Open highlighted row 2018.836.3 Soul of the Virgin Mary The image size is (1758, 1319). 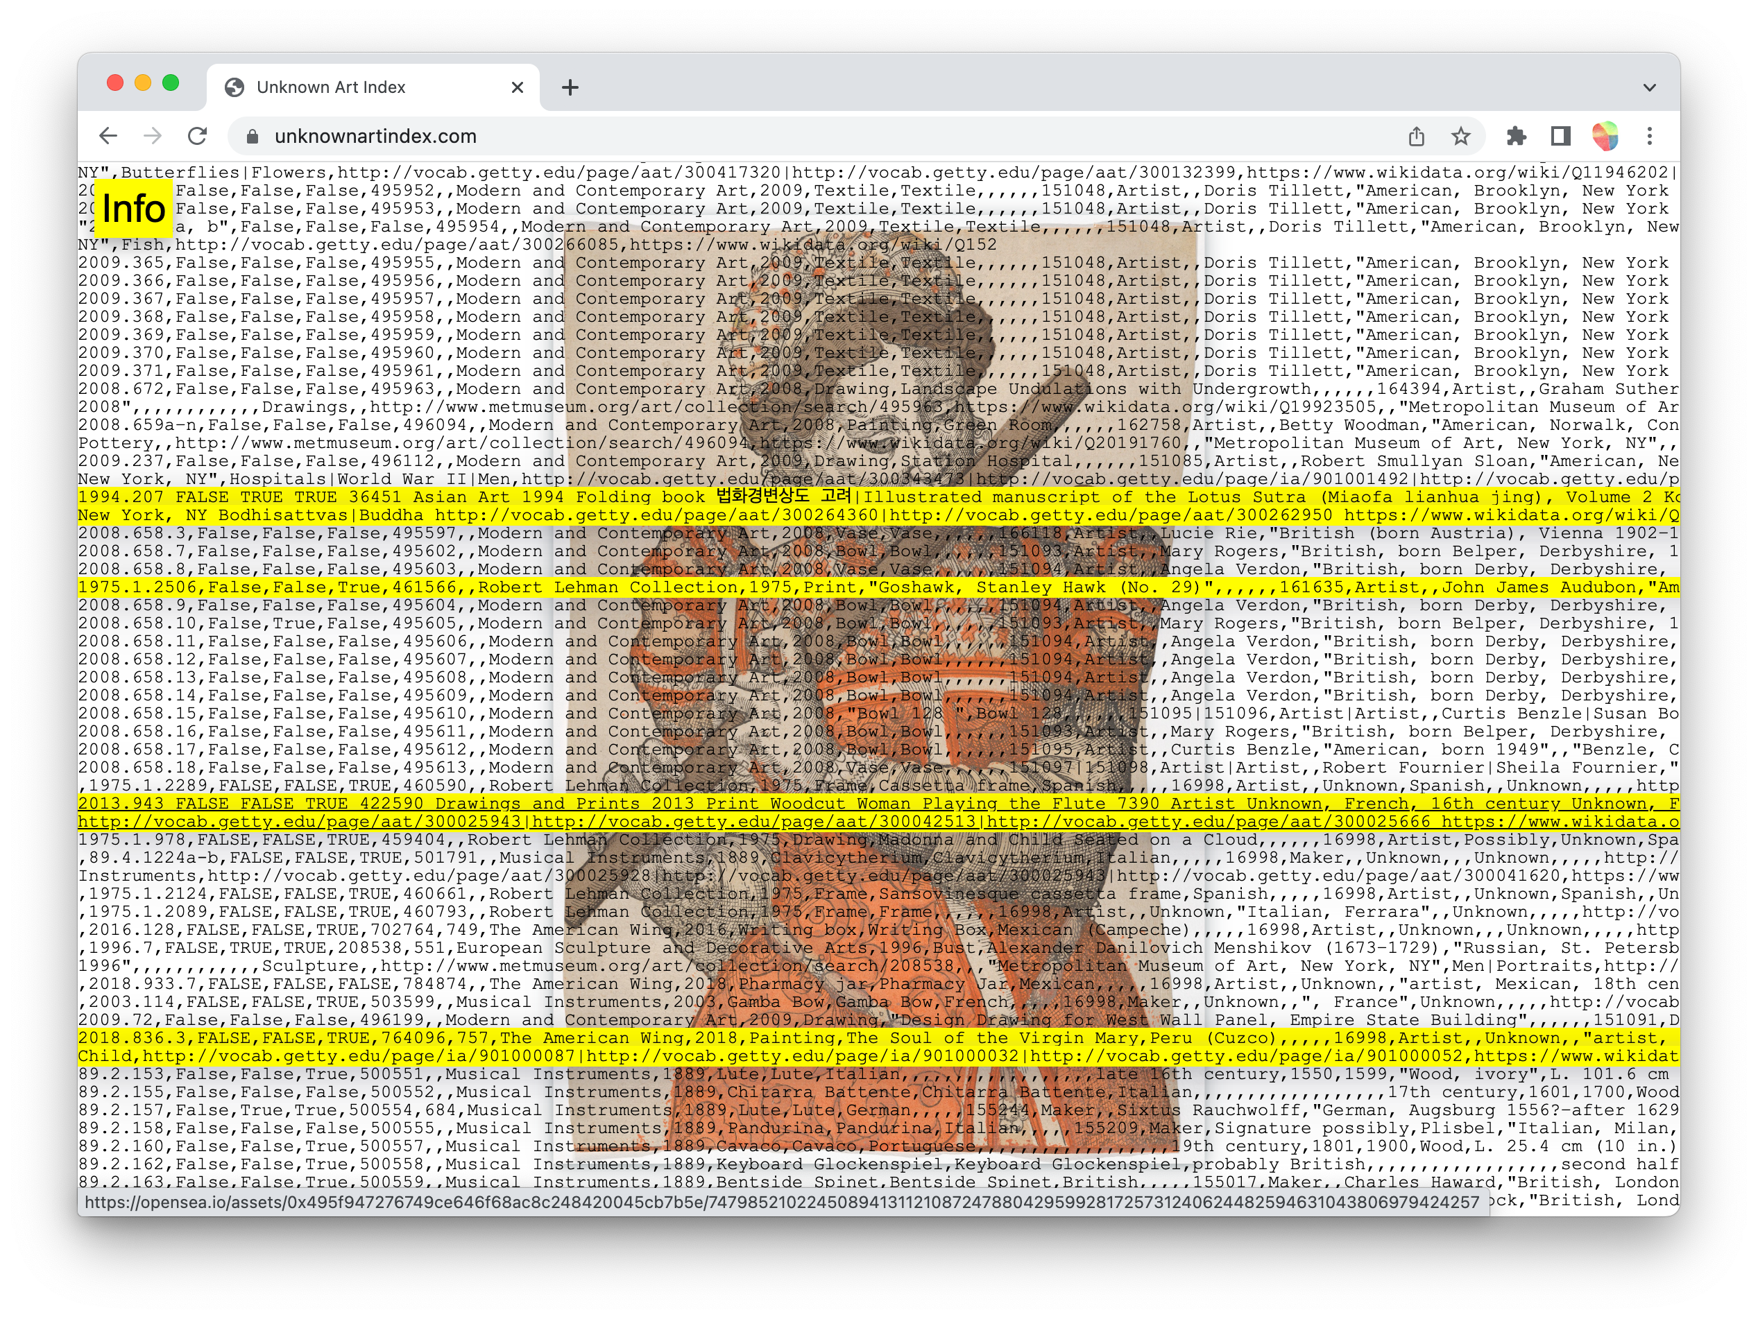(x=878, y=1046)
